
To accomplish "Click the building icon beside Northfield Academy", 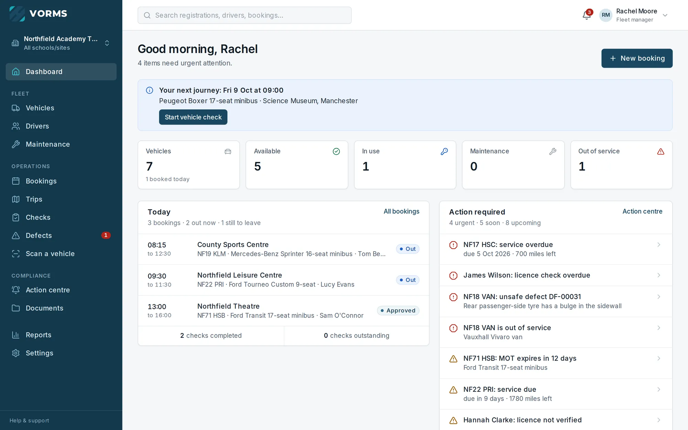I will (x=15, y=43).
